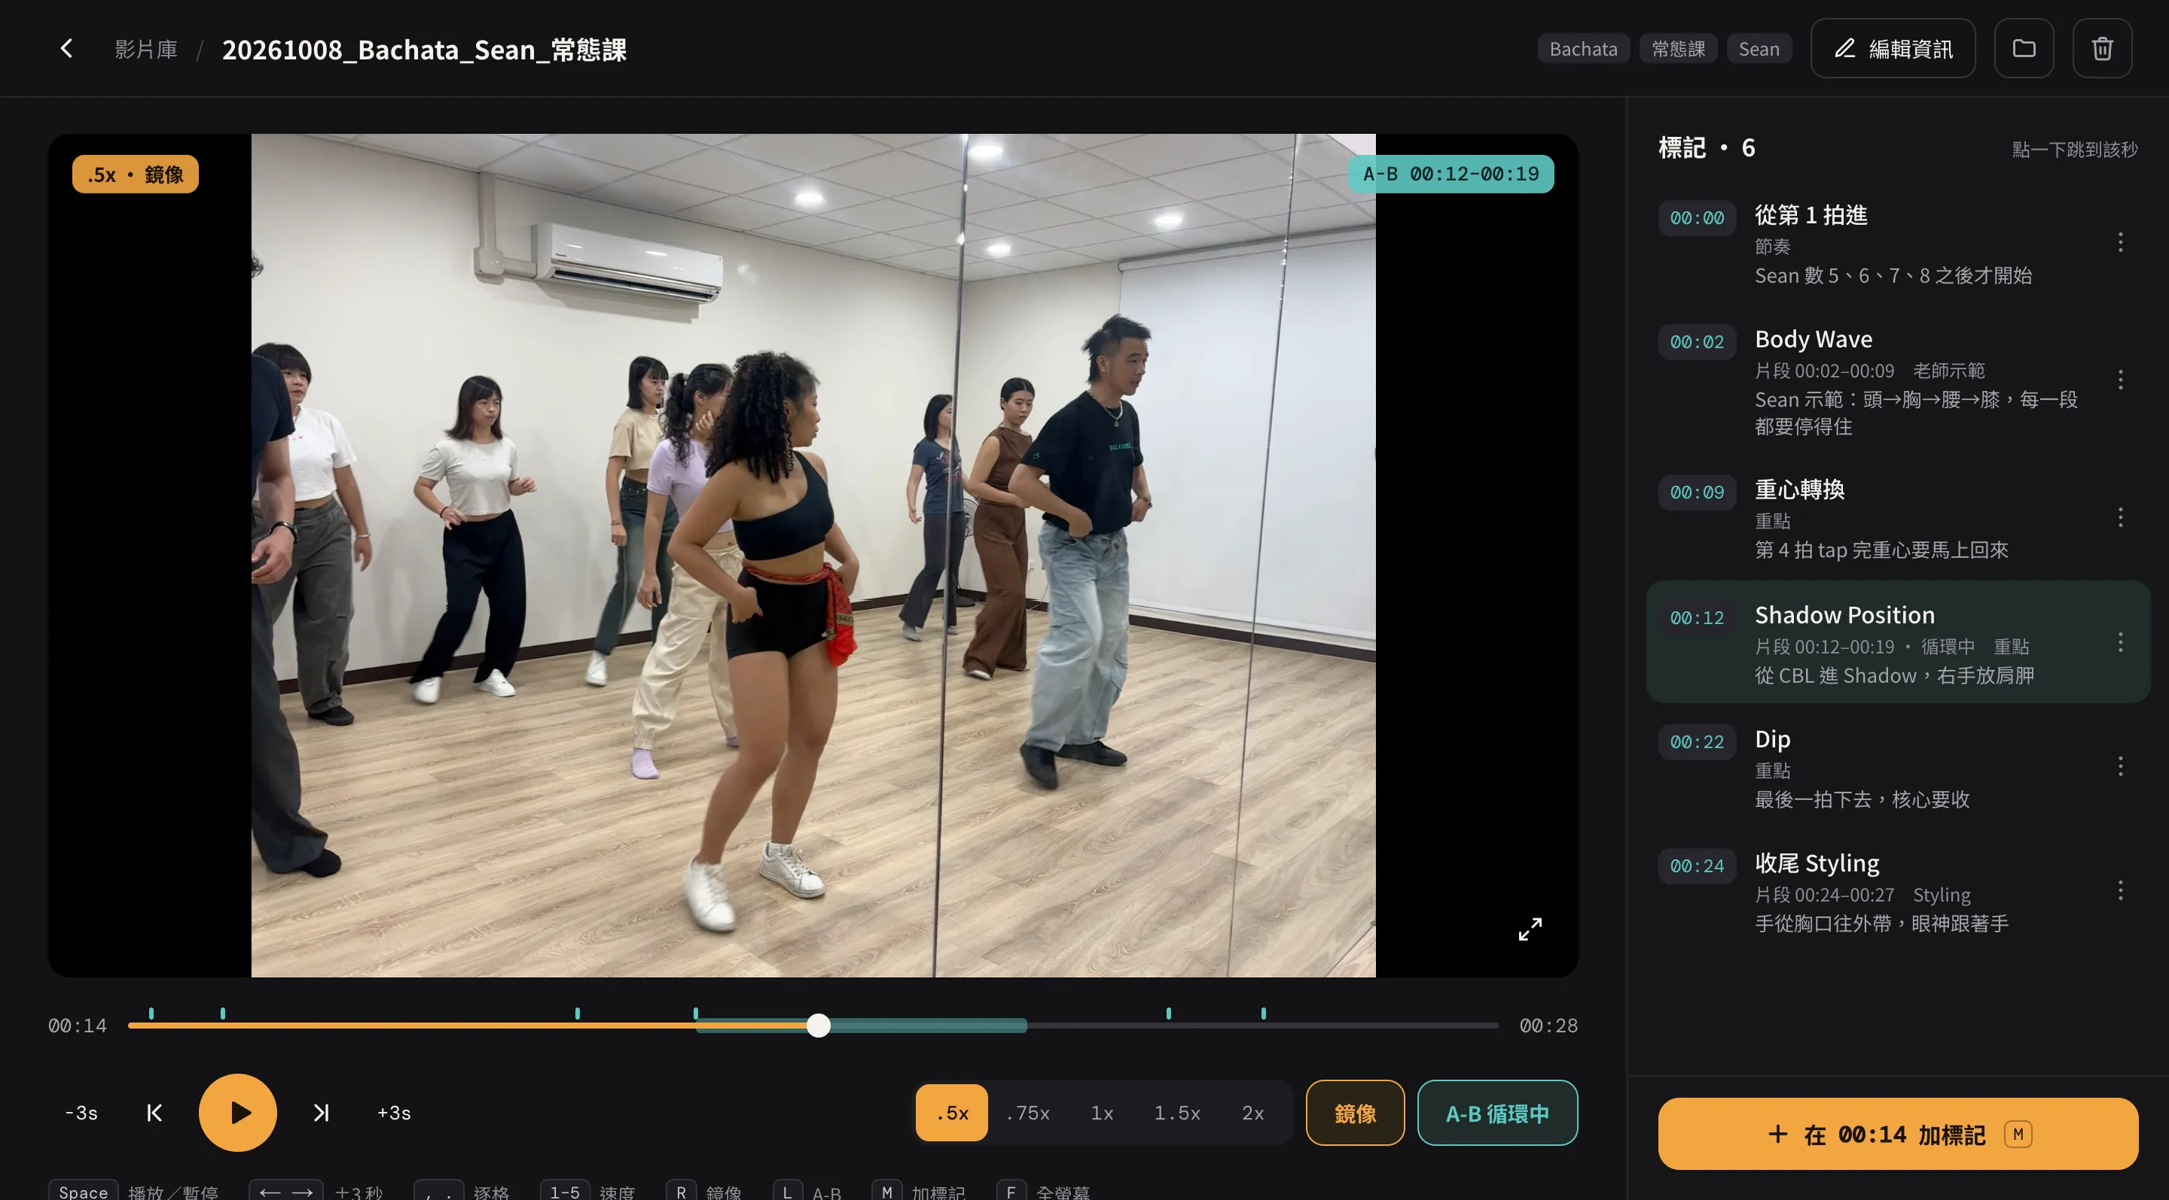The height and width of the screenshot is (1200, 2169).
Task: Play the video with orange play button
Action: pyautogui.click(x=237, y=1113)
